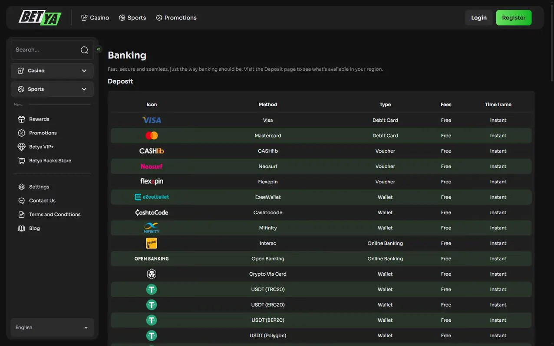The width and height of the screenshot is (554, 346).
Task: Click the Interac logo icon
Action: [x=152, y=243]
